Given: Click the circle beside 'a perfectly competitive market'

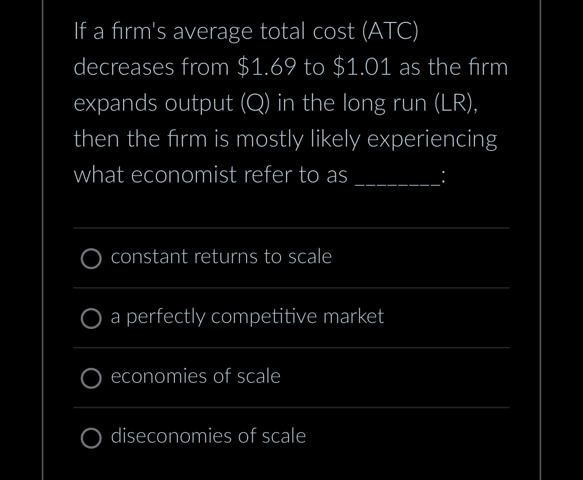Looking at the screenshot, I should point(91,319).
